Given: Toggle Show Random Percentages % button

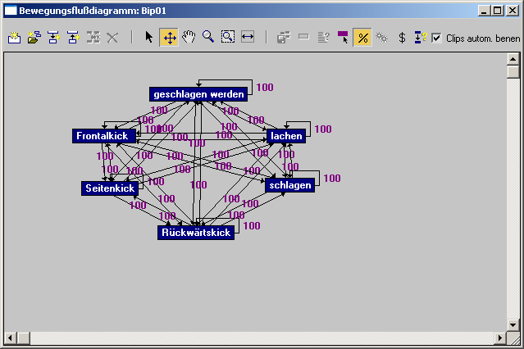Looking at the screenshot, I should (362, 38).
